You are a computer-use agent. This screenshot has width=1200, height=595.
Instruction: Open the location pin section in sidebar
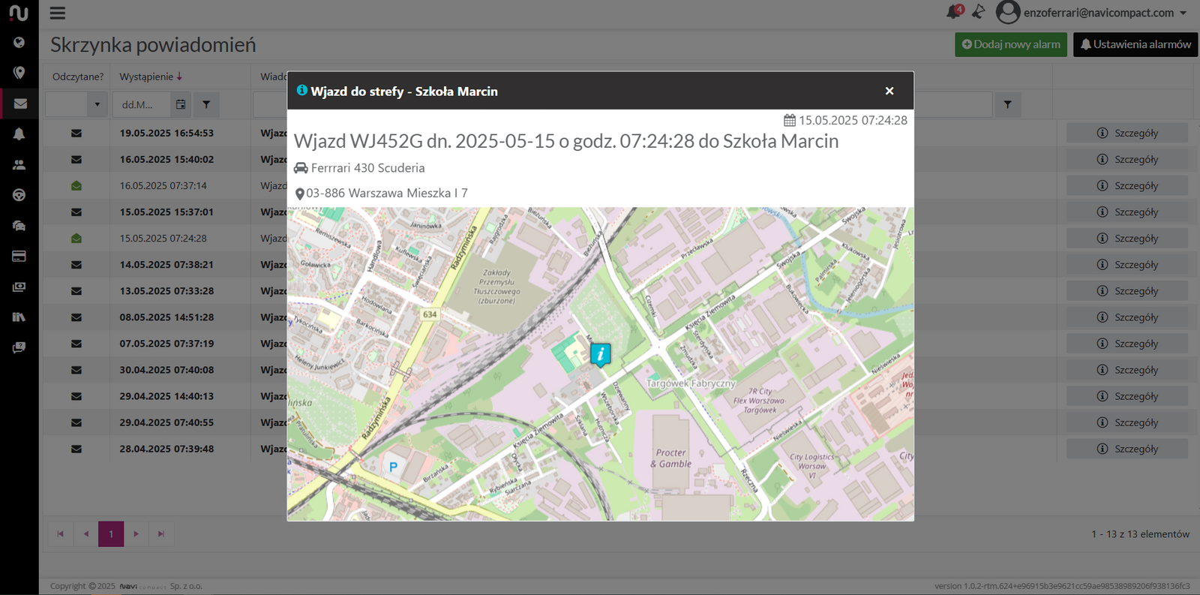(19, 73)
